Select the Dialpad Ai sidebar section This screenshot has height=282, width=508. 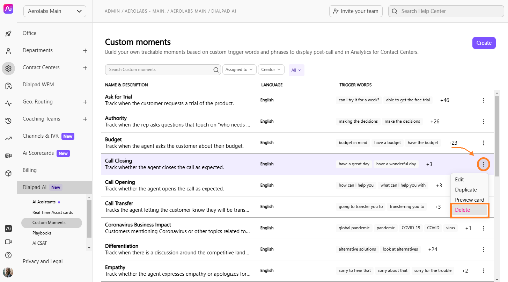tap(54, 187)
